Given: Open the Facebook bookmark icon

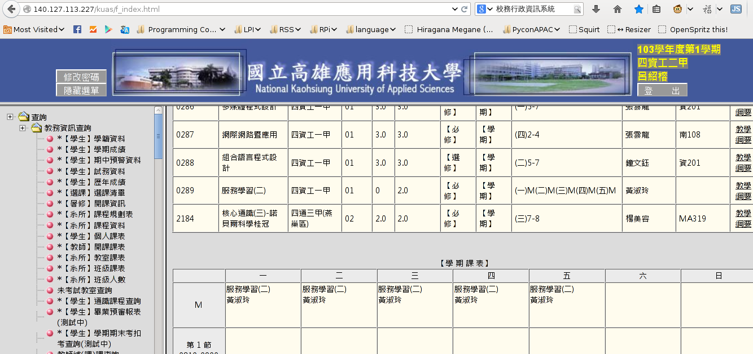Looking at the screenshot, I should [77, 29].
